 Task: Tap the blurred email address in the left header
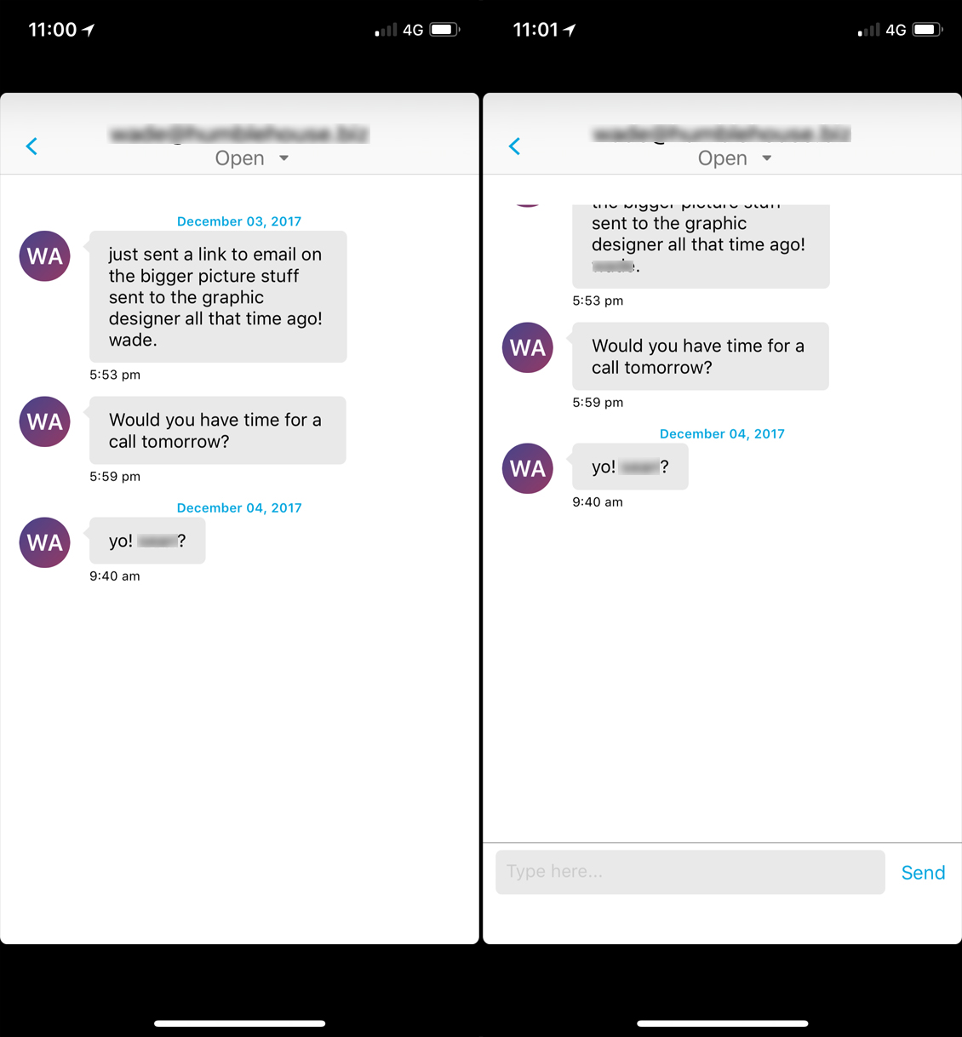(x=239, y=134)
